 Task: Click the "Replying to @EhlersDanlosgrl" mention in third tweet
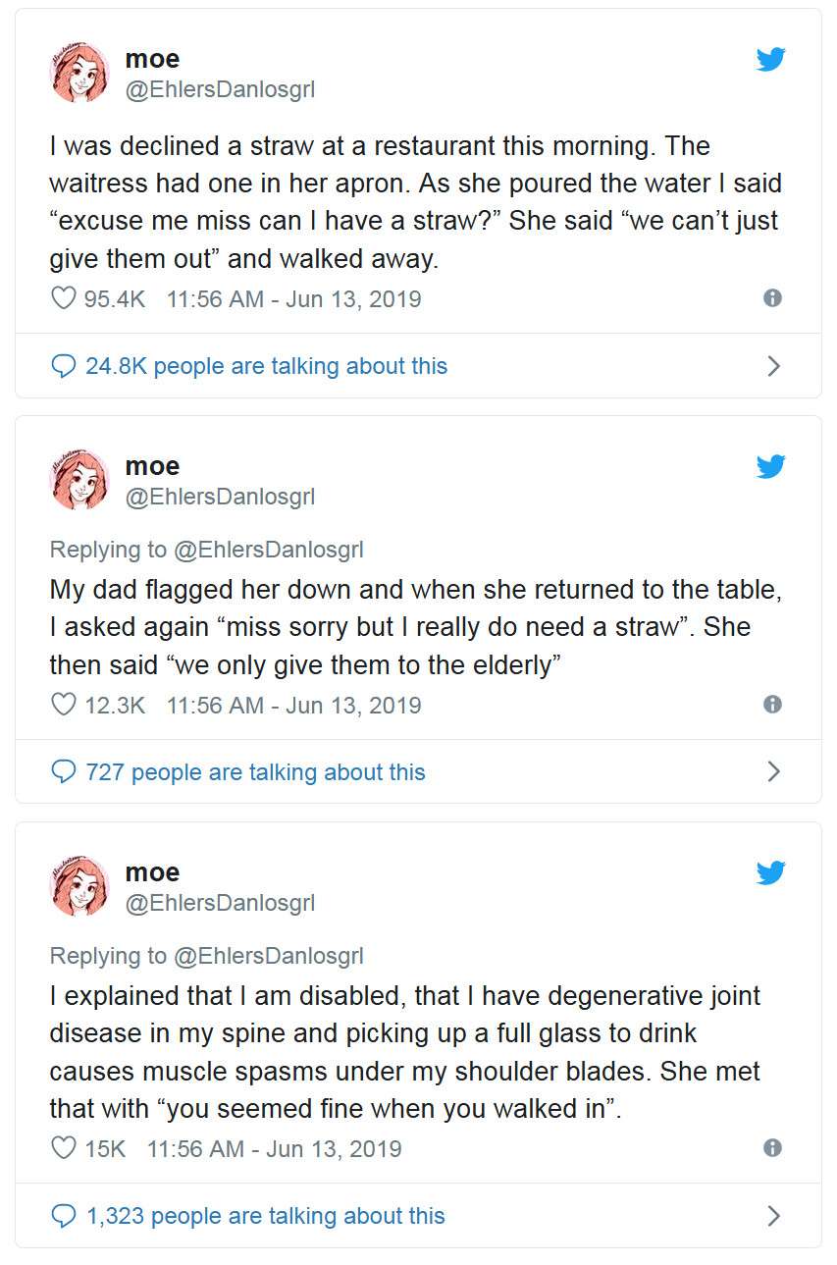pos(268,956)
